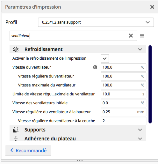Image resolution: width=158 pixels, height=164 pixels.
Task: Clear the ventilateur search text
Action: (x=131, y=36)
